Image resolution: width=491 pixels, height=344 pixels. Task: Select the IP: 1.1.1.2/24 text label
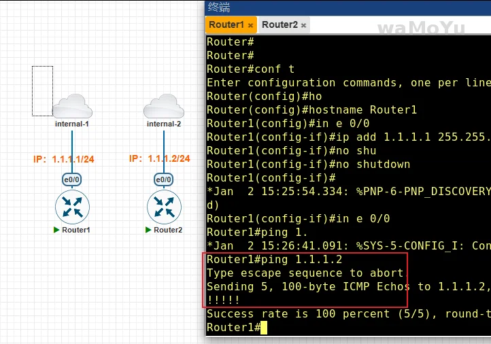[159, 159]
